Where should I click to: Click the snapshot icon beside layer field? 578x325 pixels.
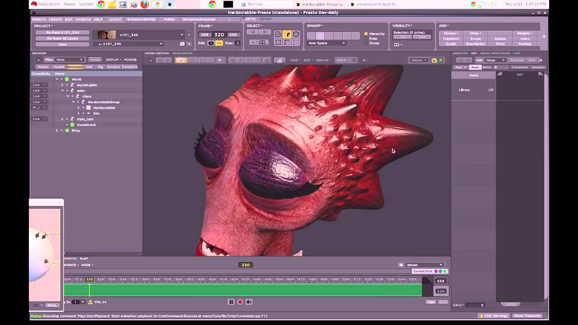pos(189,44)
